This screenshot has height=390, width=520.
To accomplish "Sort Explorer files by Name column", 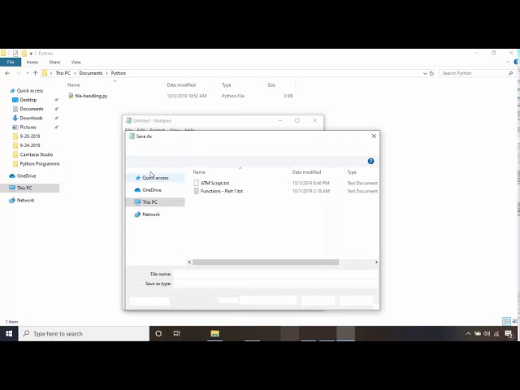I will (74, 84).
